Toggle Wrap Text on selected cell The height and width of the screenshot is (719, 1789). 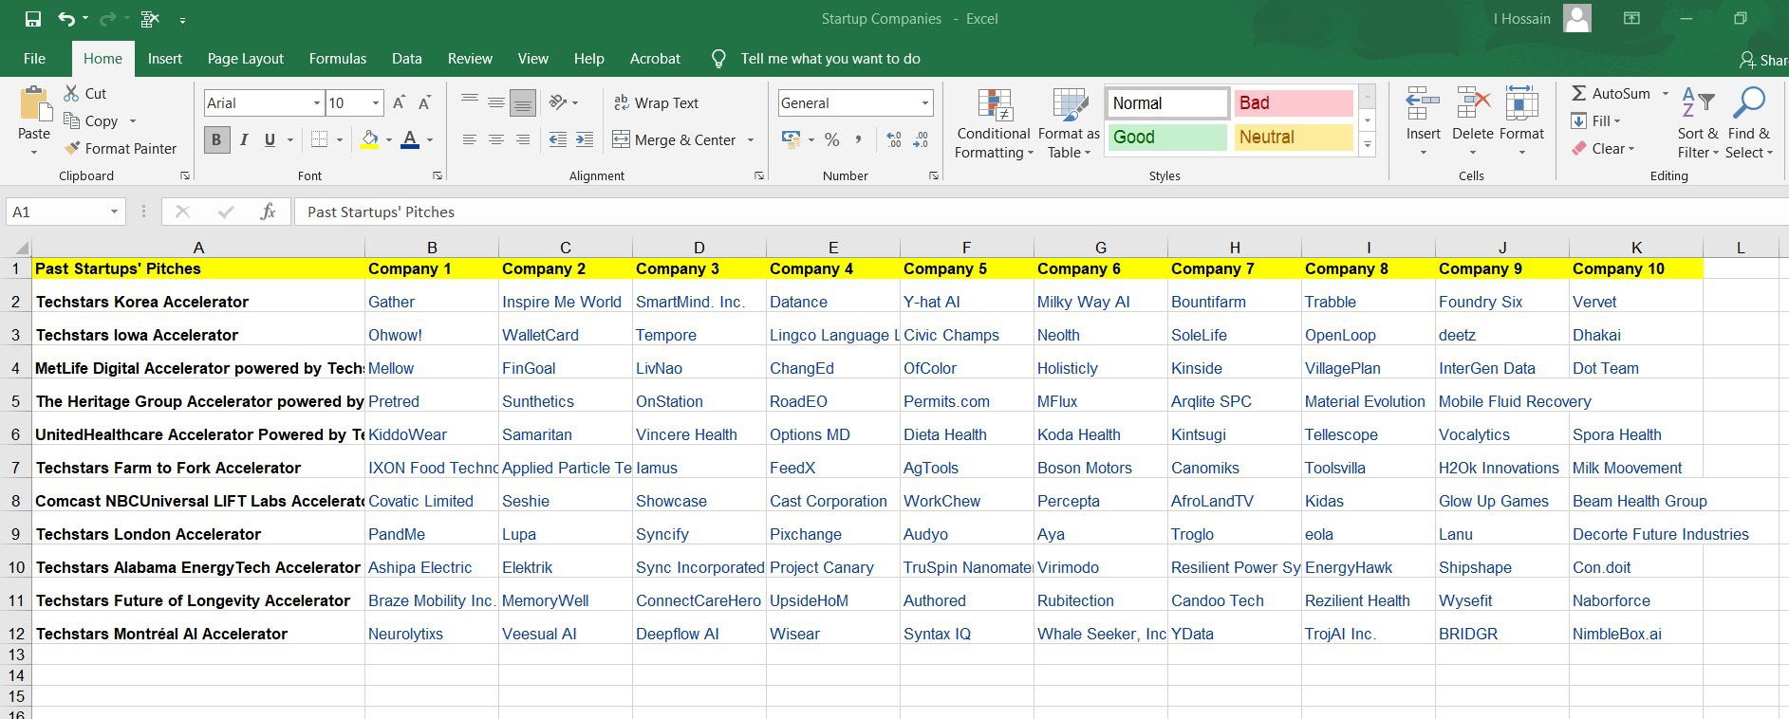[656, 102]
